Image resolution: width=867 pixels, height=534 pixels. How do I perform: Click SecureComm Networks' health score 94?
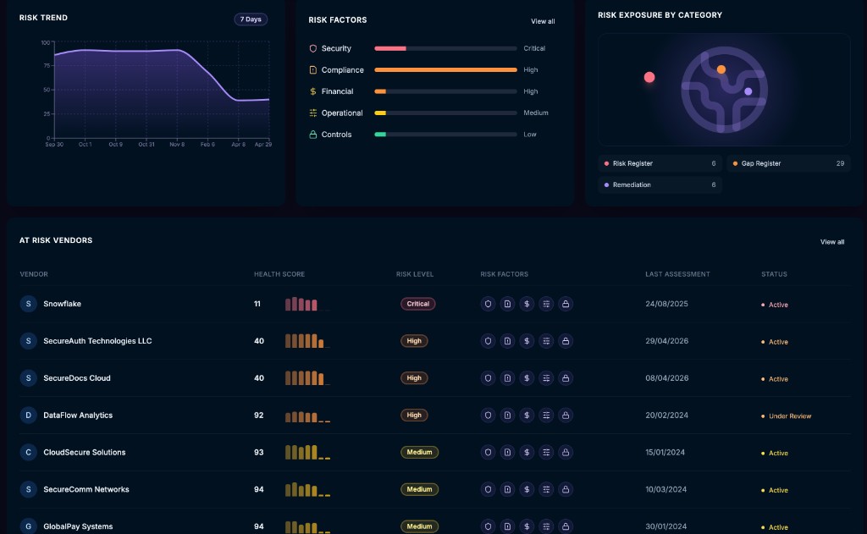(259, 489)
